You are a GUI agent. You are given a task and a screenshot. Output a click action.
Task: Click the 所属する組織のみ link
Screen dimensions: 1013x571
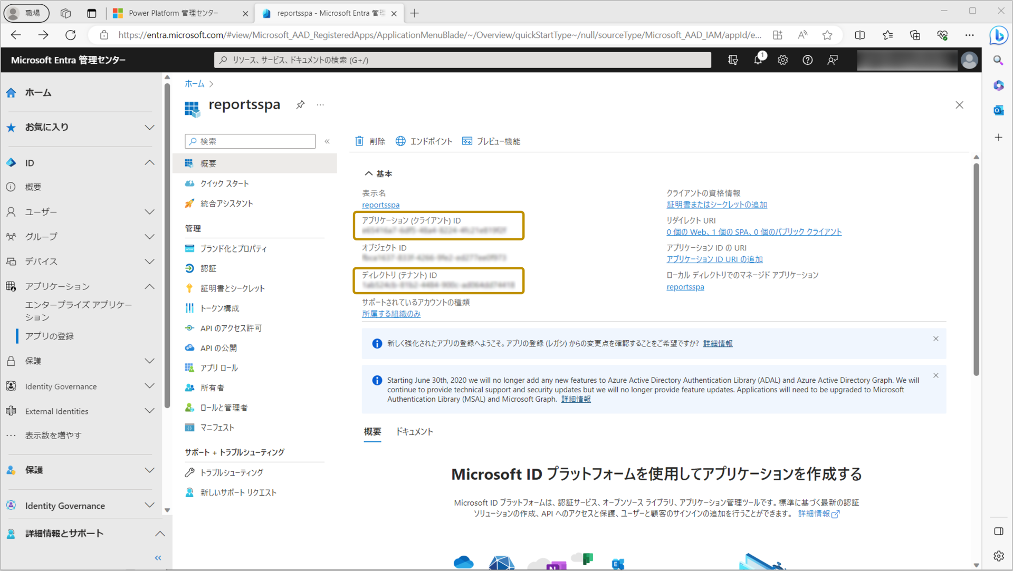(391, 314)
